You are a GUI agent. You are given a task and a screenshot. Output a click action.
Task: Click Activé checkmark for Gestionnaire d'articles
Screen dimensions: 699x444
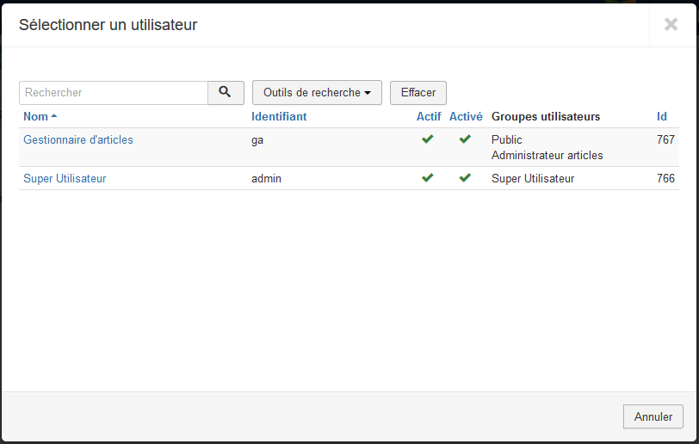(465, 139)
